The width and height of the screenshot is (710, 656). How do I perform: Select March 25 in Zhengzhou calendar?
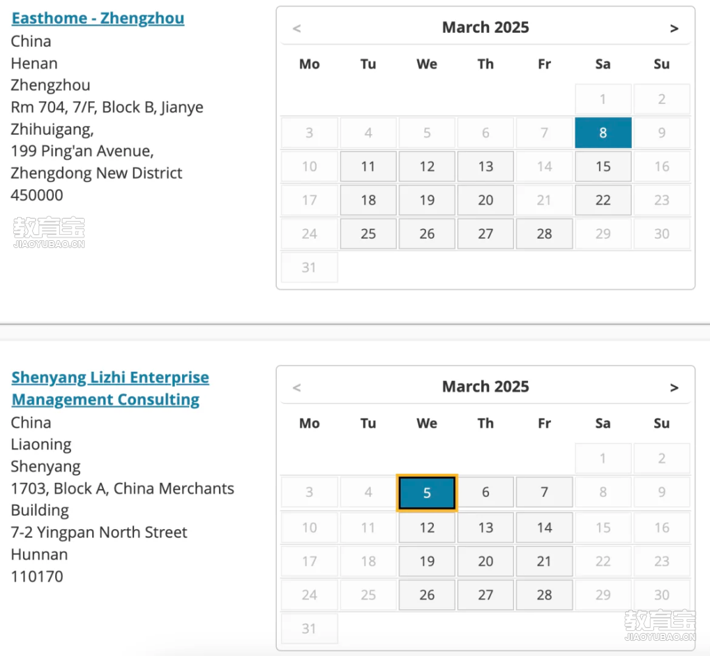pyautogui.click(x=368, y=234)
